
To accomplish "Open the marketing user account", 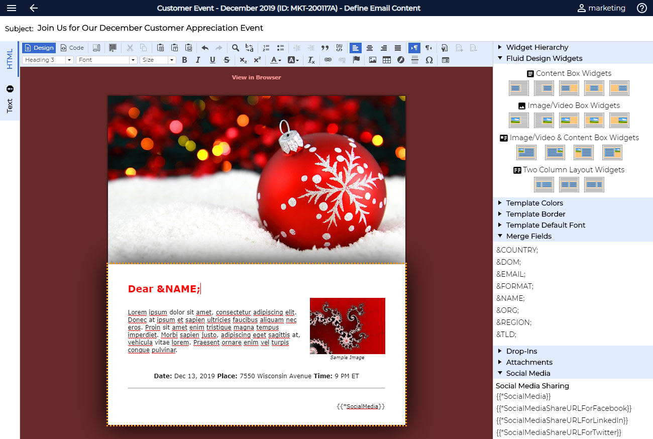I will [x=601, y=8].
